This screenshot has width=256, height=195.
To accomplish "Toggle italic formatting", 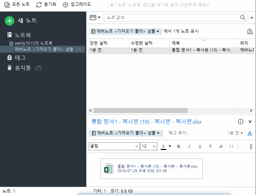I will click(x=189, y=146).
